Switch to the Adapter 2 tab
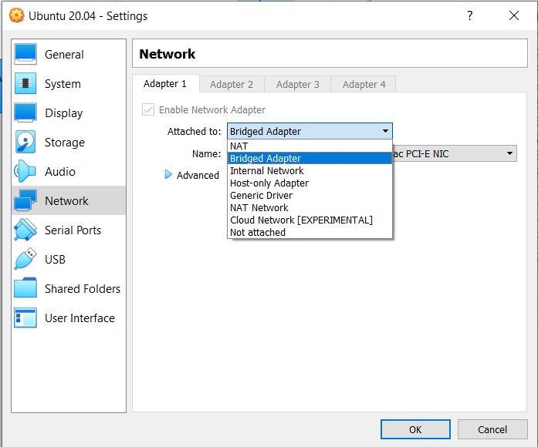This screenshot has width=538, height=447. tap(232, 84)
